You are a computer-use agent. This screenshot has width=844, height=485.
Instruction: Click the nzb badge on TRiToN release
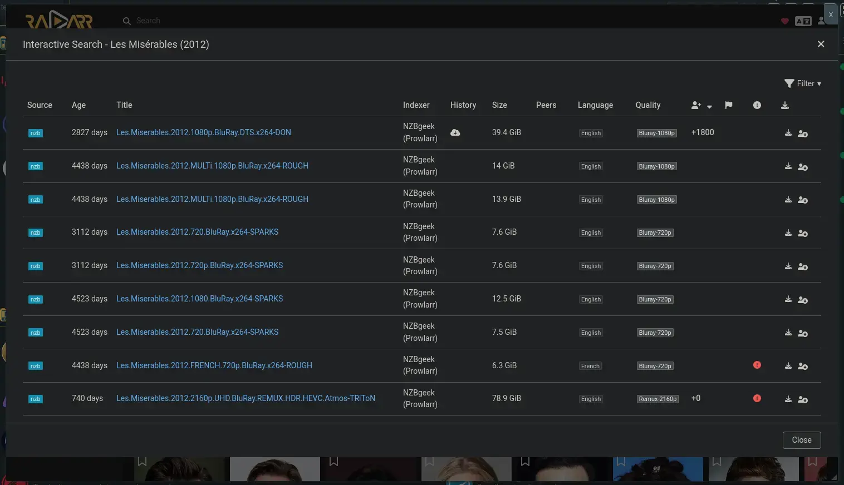pos(36,399)
